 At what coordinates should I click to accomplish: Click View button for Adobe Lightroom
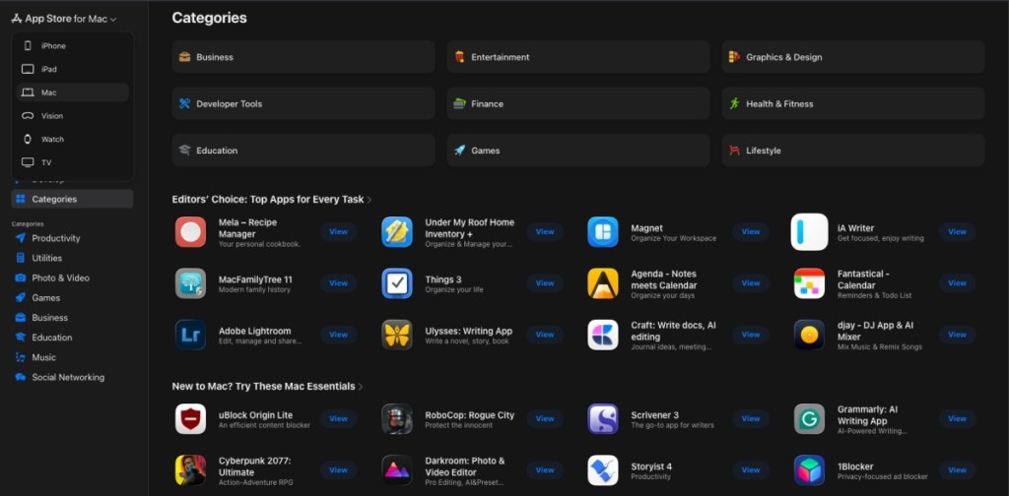pyautogui.click(x=339, y=335)
